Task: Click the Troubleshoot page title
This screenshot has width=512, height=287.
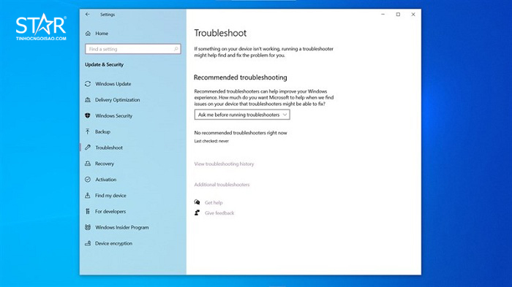Action: 220,33
